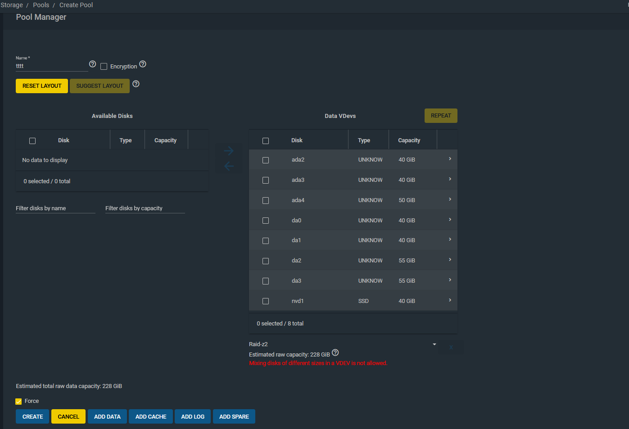629x429 pixels.
Task: Go to Storage breadcrumb
Action: (x=12, y=5)
